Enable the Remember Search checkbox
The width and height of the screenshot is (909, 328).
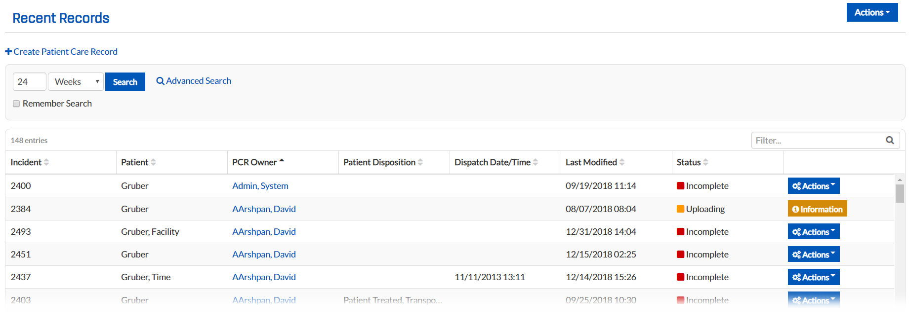[x=16, y=104]
